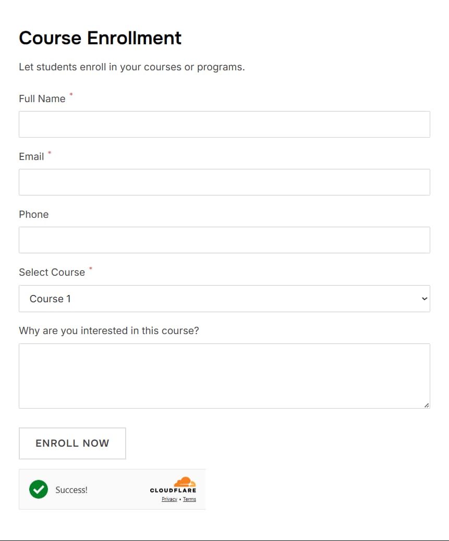The height and width of the screenshot is (541, 449).
Task: Click inside the Full Name field
Action: [224, 124]
